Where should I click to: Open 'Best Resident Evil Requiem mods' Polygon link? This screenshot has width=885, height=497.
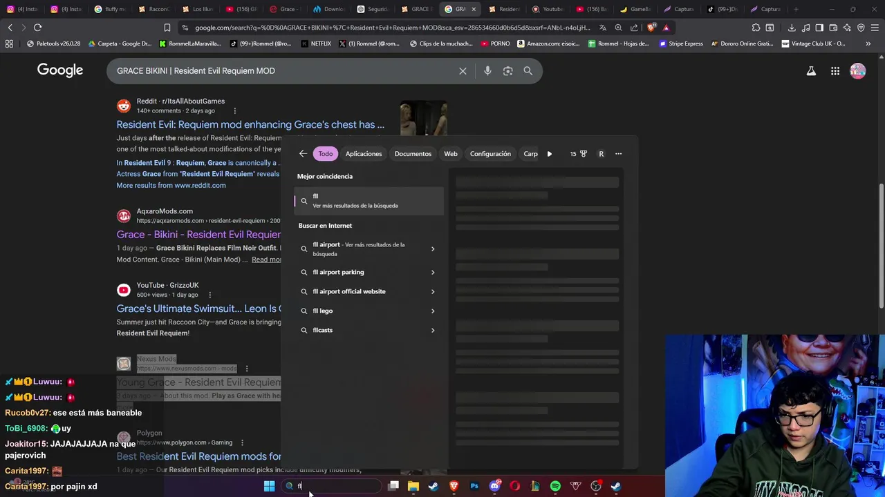[198, 456]
